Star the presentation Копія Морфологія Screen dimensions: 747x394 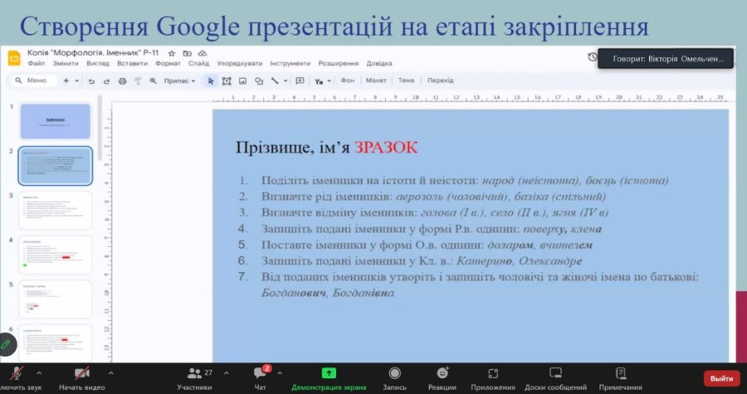pos(172,53)
